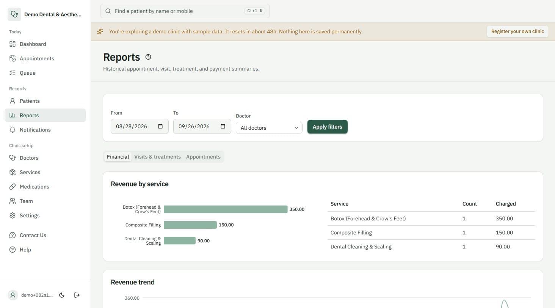This screenshot has height=308, width=555.
Task: Click the Demo Dental & Aesthe... clinic name
Action: click(53, 14)
